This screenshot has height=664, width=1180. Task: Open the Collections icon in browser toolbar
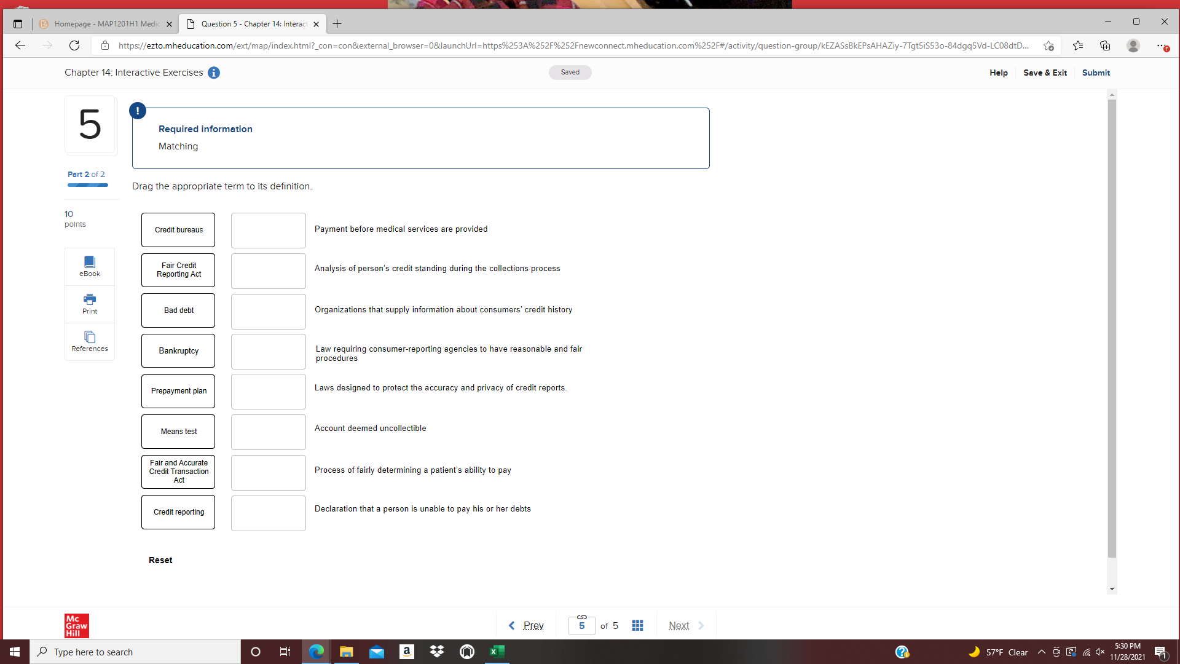(1106, 45)
